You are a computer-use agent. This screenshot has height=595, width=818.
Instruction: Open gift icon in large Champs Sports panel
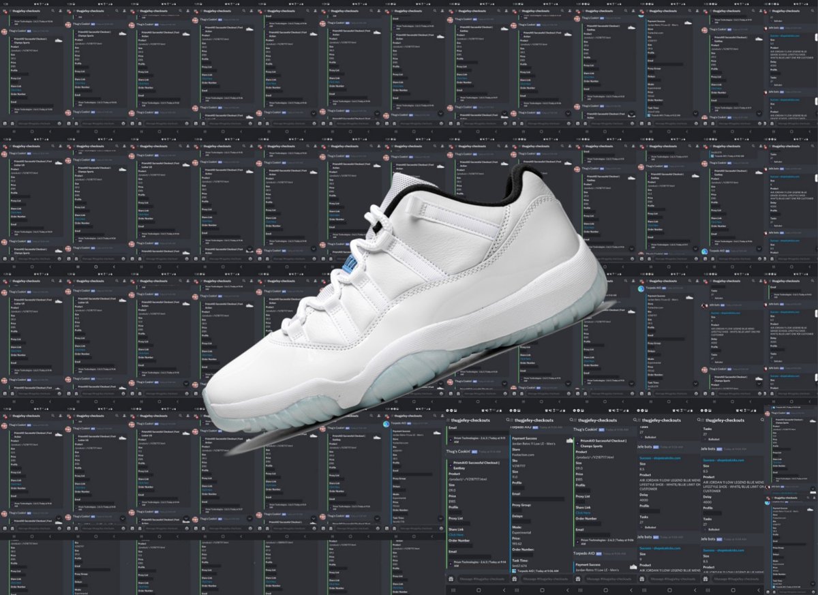(x=578, y=579)
